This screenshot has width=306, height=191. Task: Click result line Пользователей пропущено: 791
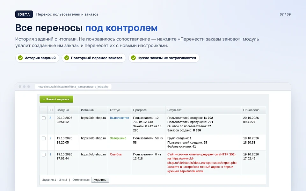(x=190, y=122)
